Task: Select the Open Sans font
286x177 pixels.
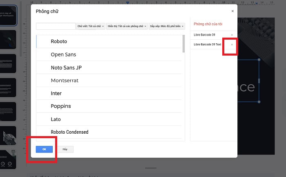Action: [x=63, y=54]
